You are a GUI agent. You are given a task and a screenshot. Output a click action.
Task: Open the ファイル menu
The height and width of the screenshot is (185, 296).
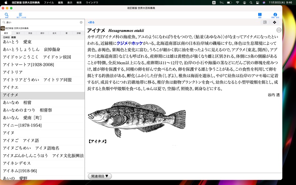tap(49, 3)
